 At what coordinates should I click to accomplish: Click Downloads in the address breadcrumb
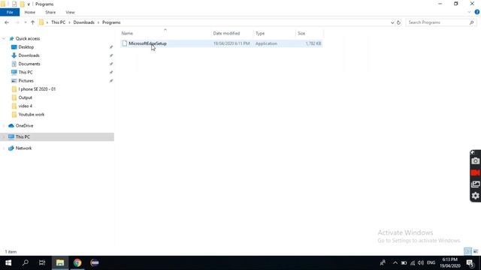(x=83, y=22)
